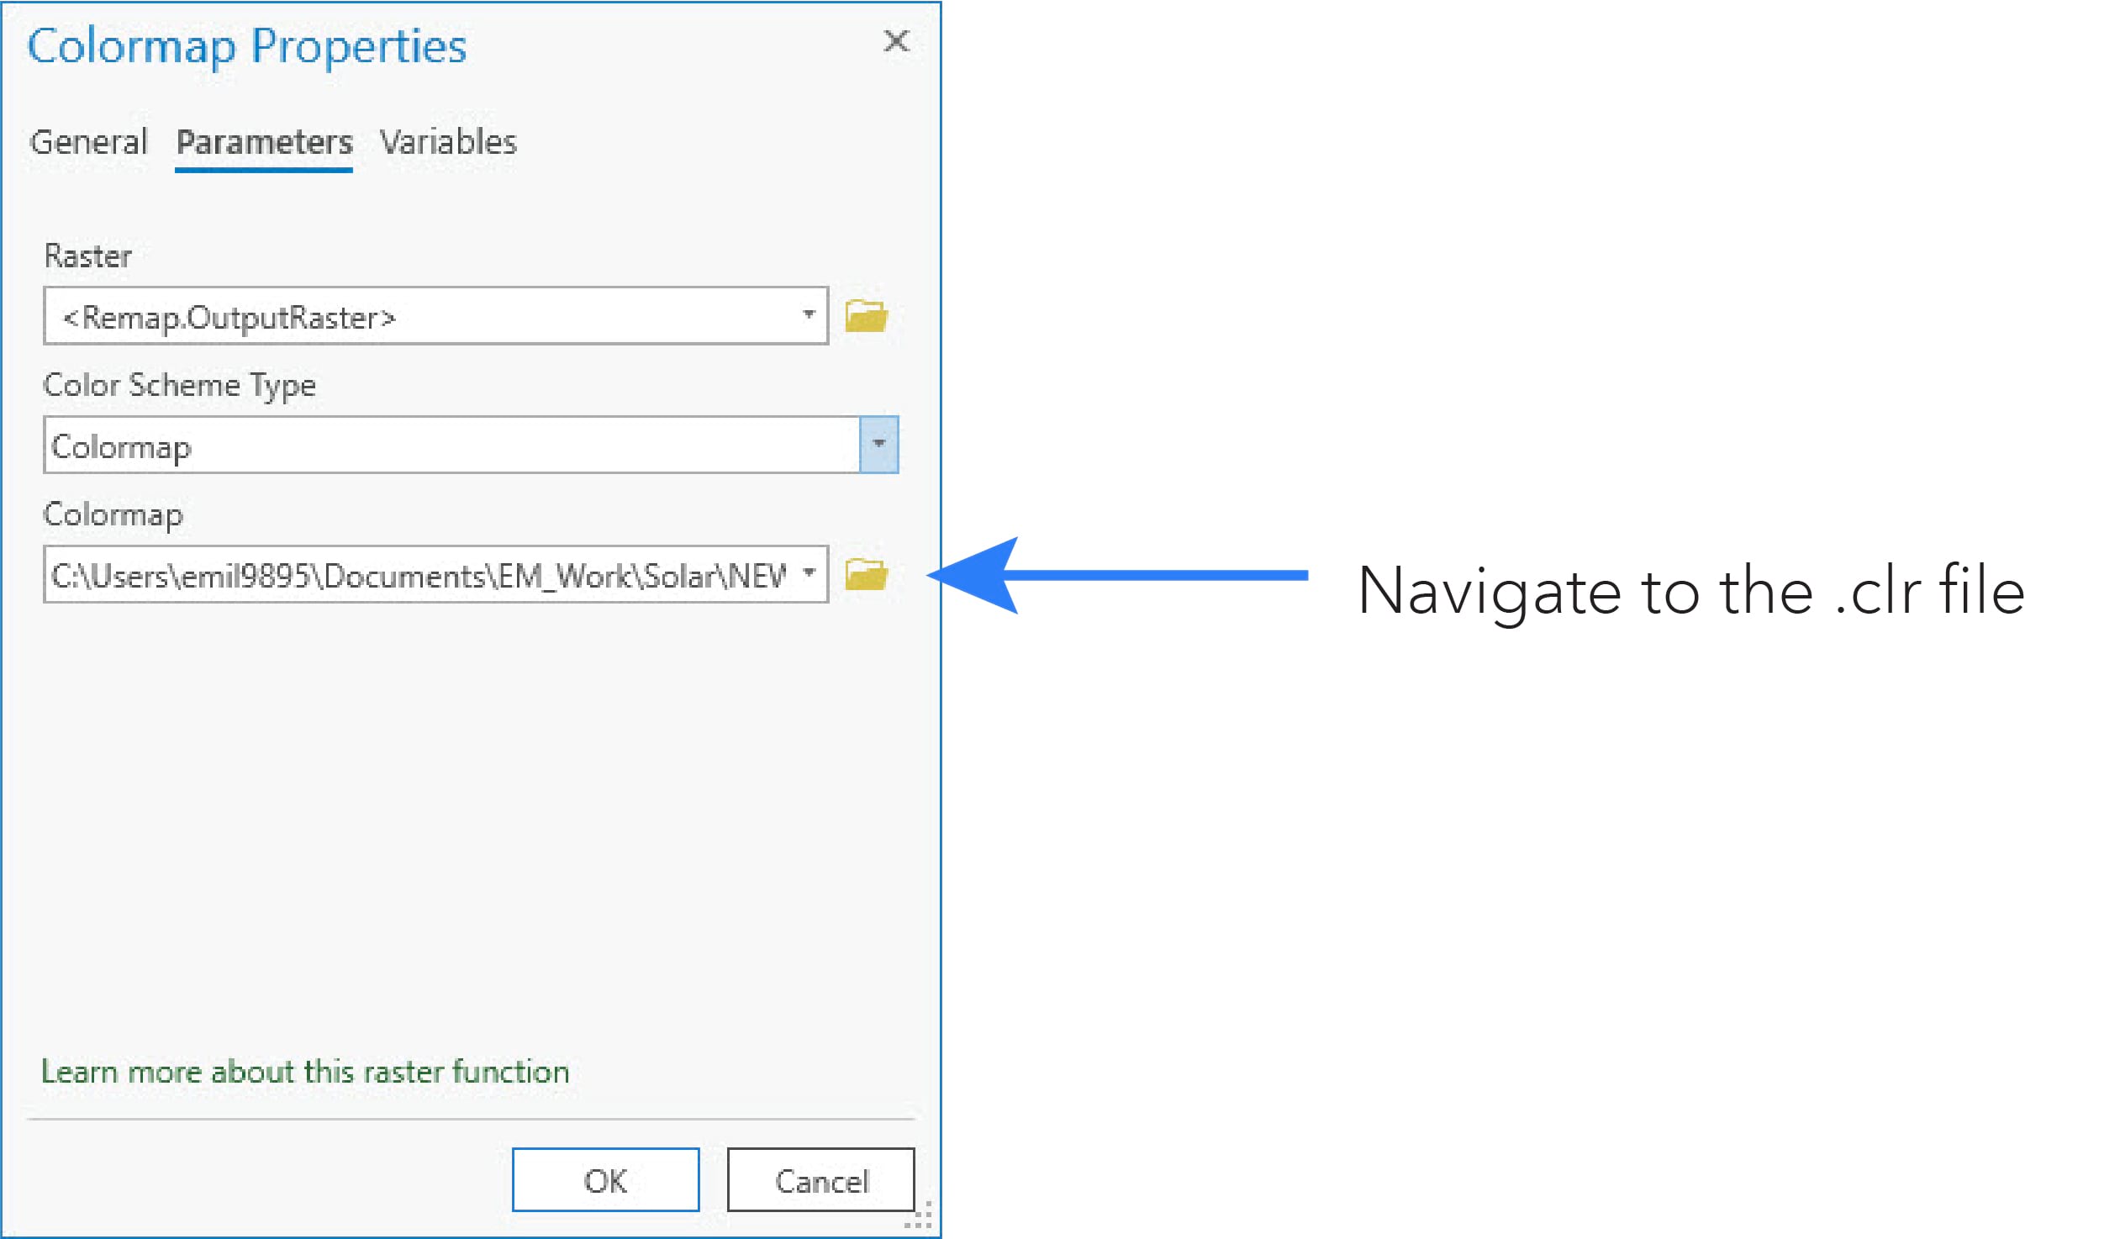Image resolution: width=2120 pixels, height=1239 pixels.
Task: Expand the Colormap path dropdown arrow
Action: [809, 572]
